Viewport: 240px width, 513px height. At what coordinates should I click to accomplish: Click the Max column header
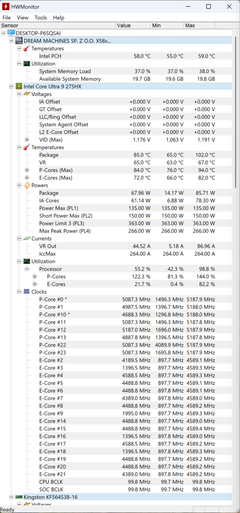(200, 25)
